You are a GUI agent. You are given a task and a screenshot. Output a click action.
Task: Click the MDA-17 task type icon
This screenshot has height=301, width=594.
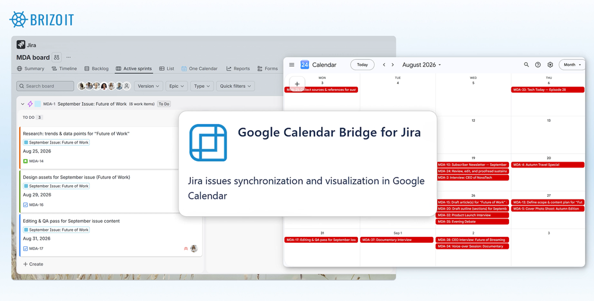tap(26, 248)
